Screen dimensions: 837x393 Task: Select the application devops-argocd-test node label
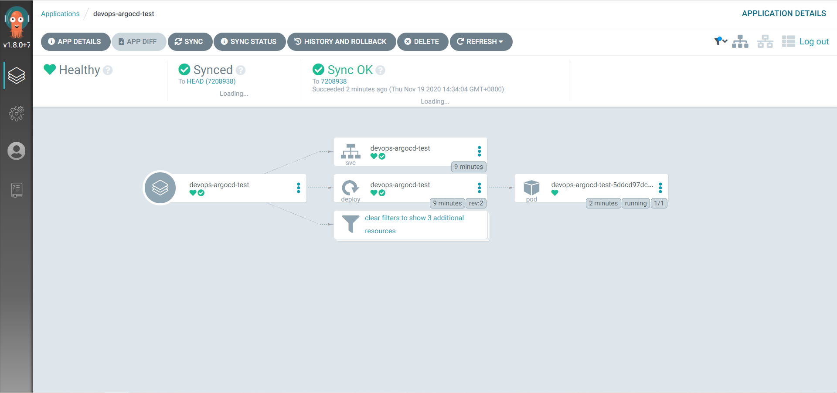[219, 185]
